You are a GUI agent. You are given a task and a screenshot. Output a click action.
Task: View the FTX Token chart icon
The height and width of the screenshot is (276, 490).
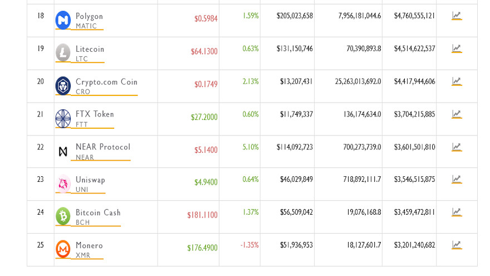pos(457,114)
